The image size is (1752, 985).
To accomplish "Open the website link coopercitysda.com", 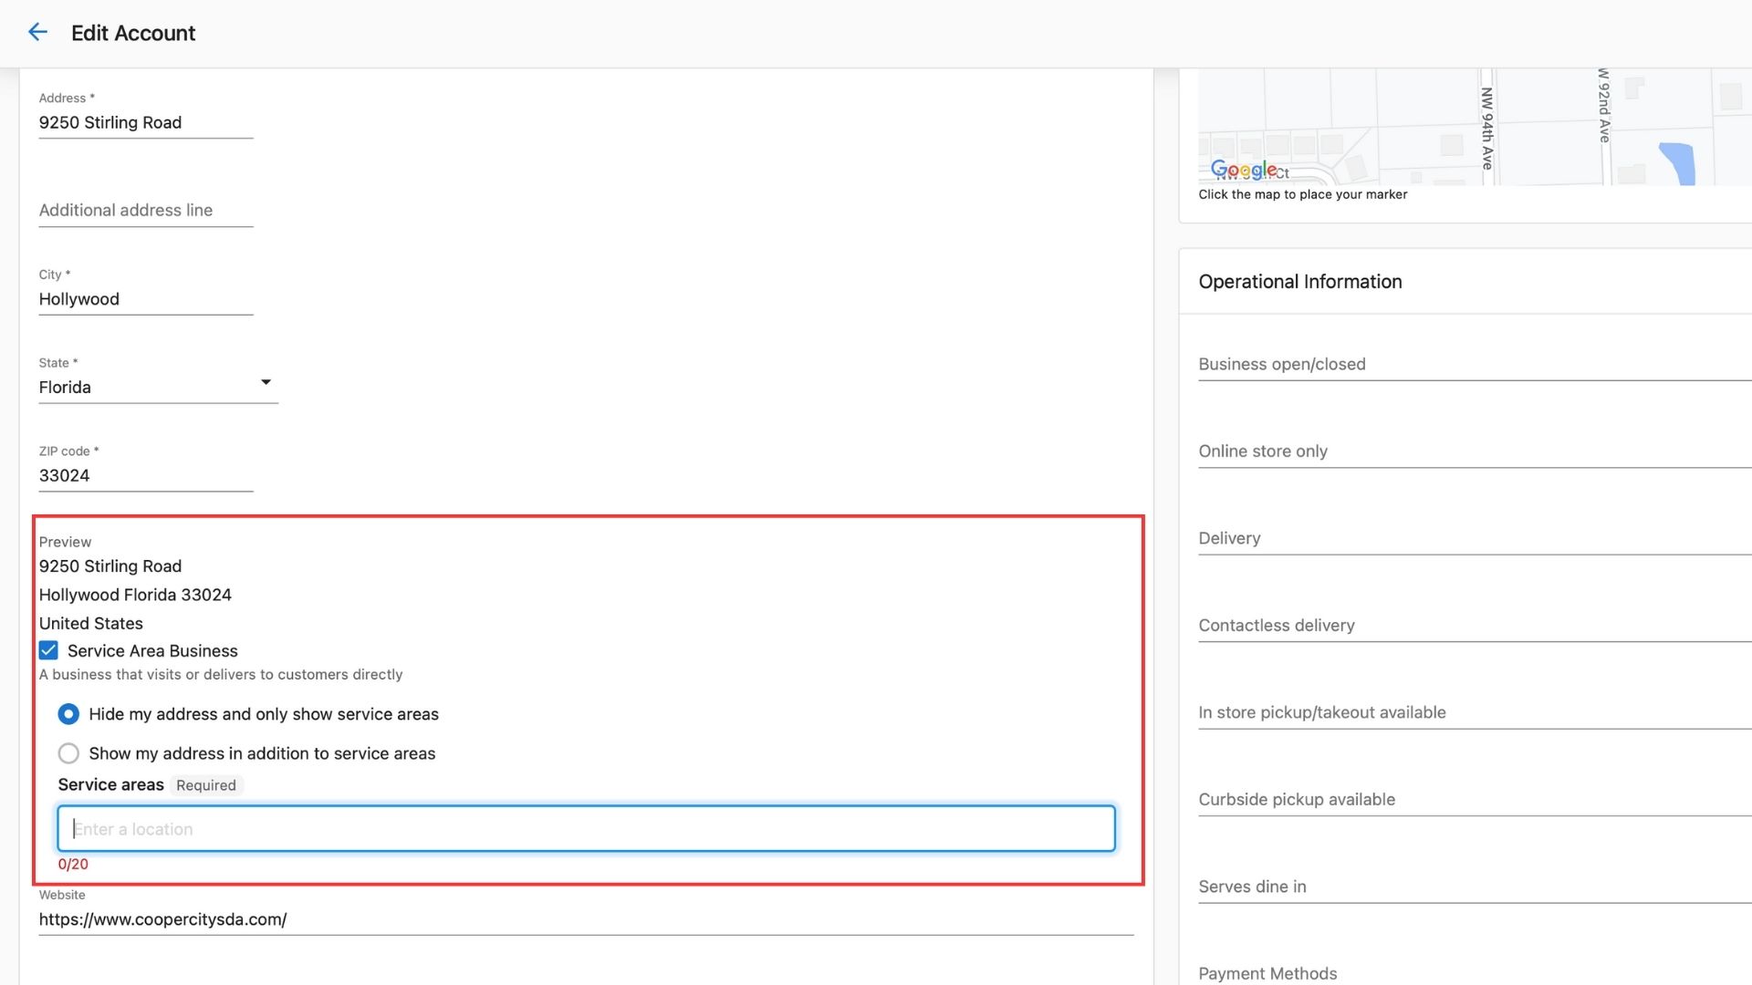I will coord(162,918).
